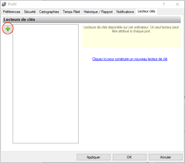185x163 pixels.
Task: Show the Historique / Rapport tab
Action: (98, 12)
